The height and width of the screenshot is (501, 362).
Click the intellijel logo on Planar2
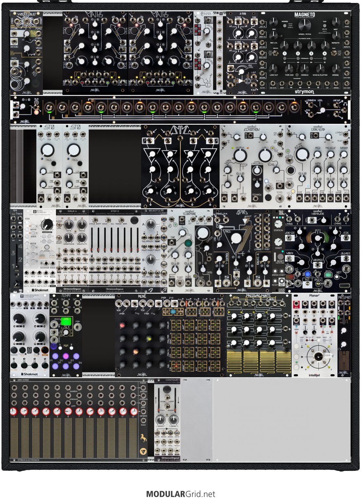coord(314,375)
